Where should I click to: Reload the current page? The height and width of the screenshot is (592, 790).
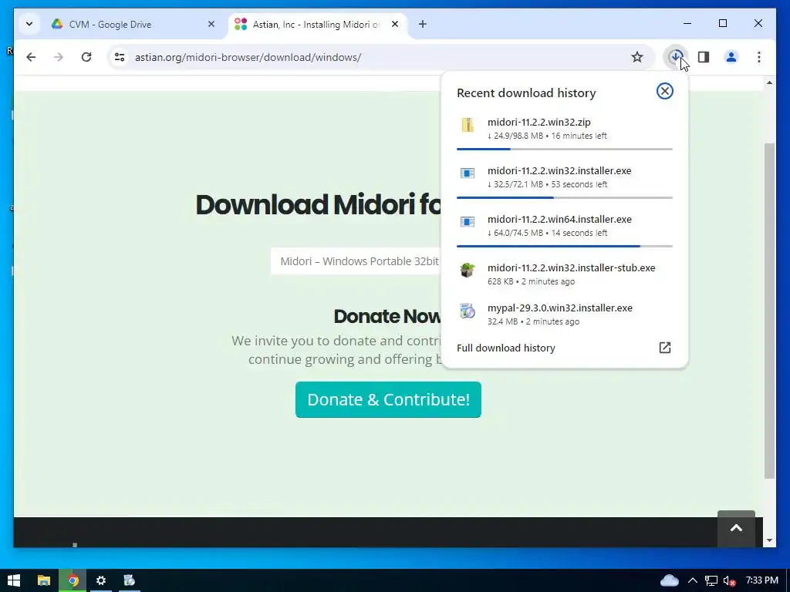pyautogui.click(x=86, y=57)
